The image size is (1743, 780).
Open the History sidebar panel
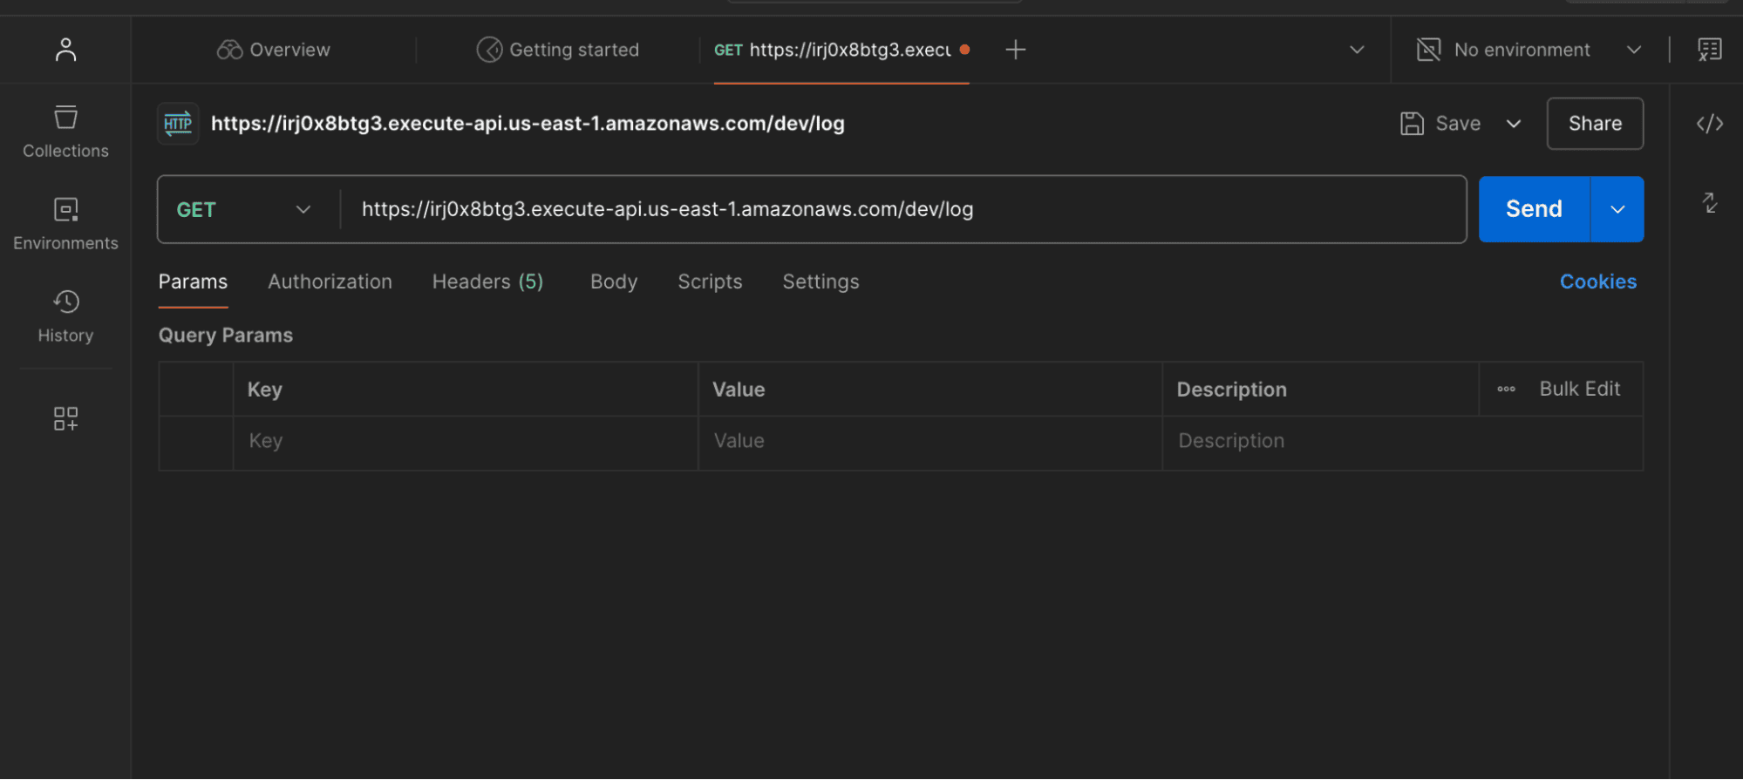pos(65,315)
